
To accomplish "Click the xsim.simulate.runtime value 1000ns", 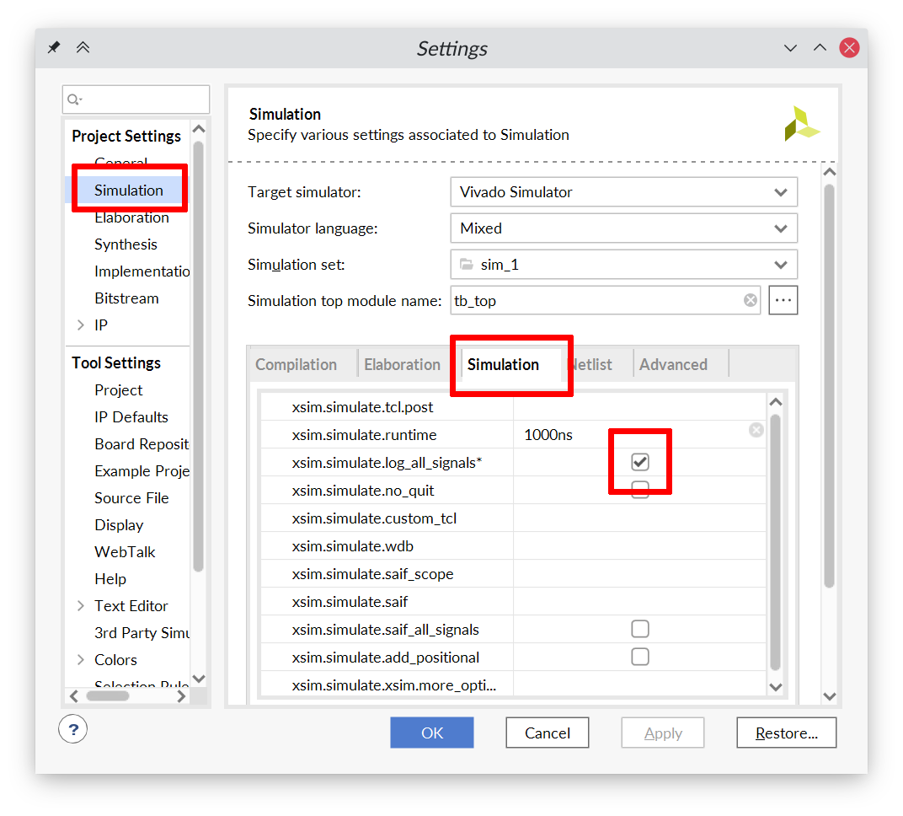I will pyautogui.click(x=548, y=434).
